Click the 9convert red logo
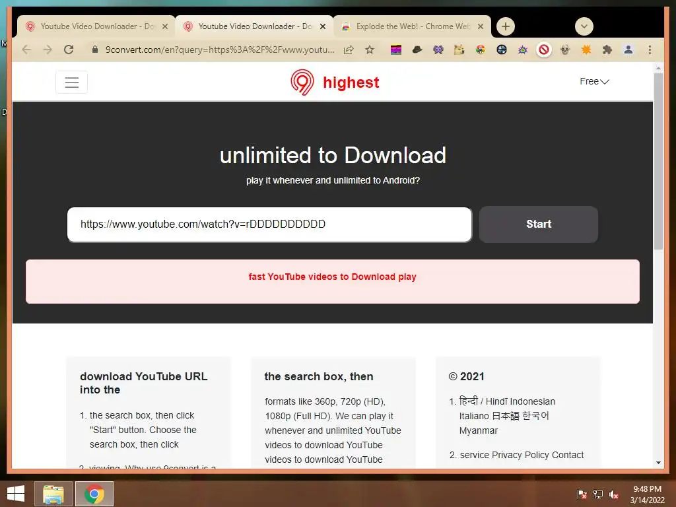Image resolution: width=676 pixels, height=507 pixels. (x=302, y=82)
